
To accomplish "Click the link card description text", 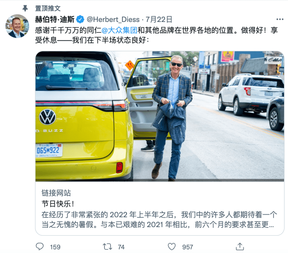I will pos(159,220).
